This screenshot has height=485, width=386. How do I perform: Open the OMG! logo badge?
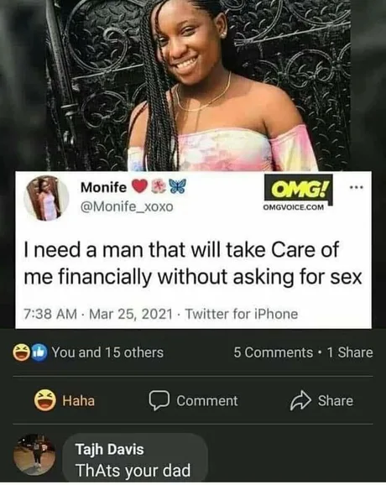pos(298,187)
